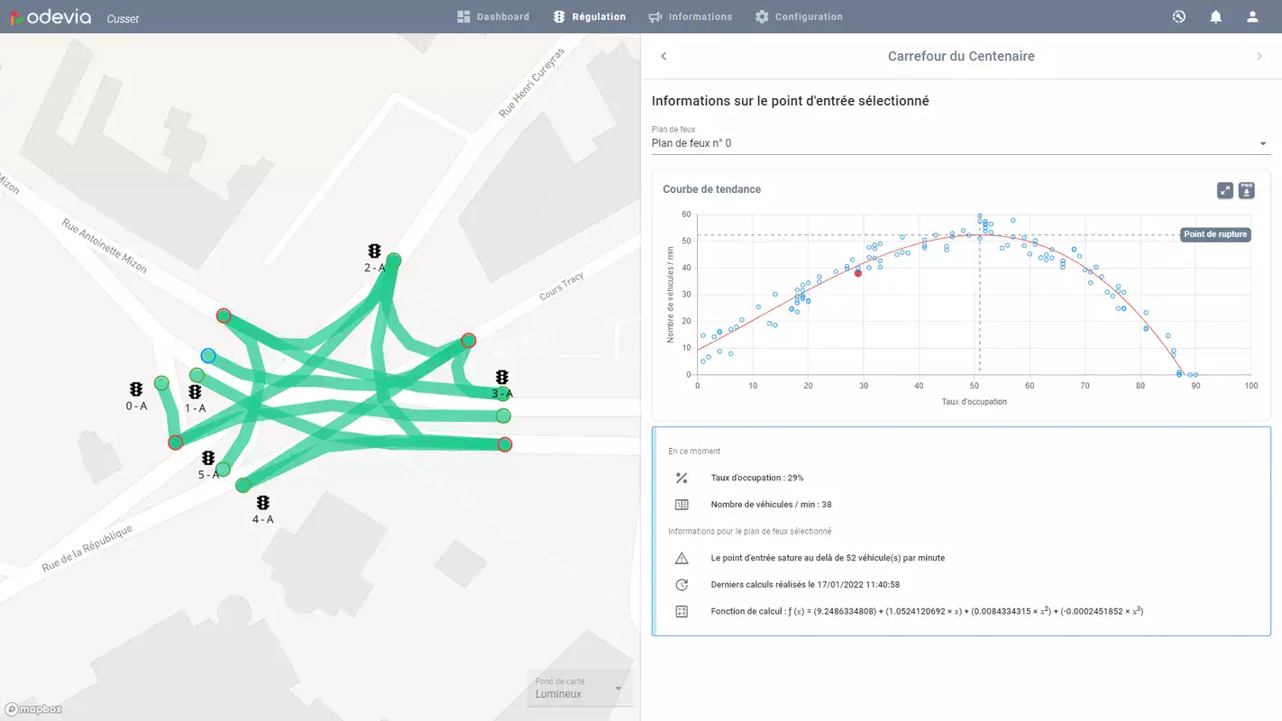The height and width of the screenshot is (721, 1282).
Task: Switch to the Dashboard section
Action: click(493, 16)
